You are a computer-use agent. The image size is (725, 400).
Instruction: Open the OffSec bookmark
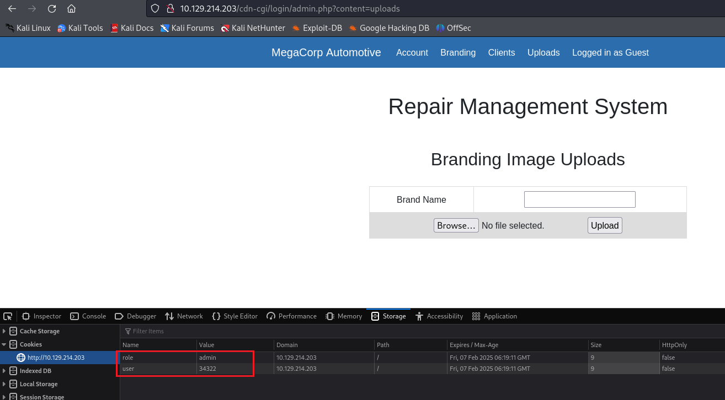454,28
